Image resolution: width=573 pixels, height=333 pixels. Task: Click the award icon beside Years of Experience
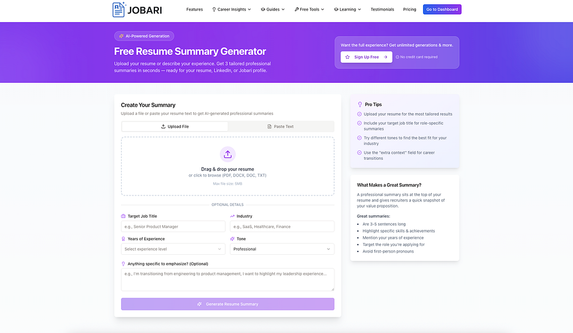(x=124, y=239)
